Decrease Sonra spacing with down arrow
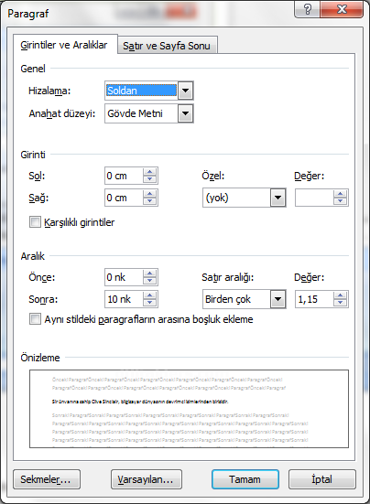Image resolution: width=370 pixels, height=504 pixels. click(x=149, y=303)
